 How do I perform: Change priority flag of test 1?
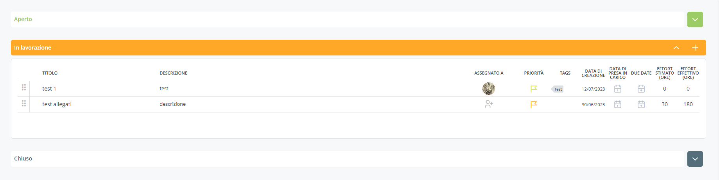click(x=534, y=89)
